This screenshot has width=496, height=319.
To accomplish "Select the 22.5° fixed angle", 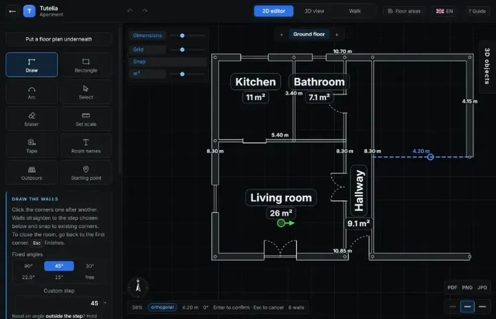I will click(x=28, y=277).
